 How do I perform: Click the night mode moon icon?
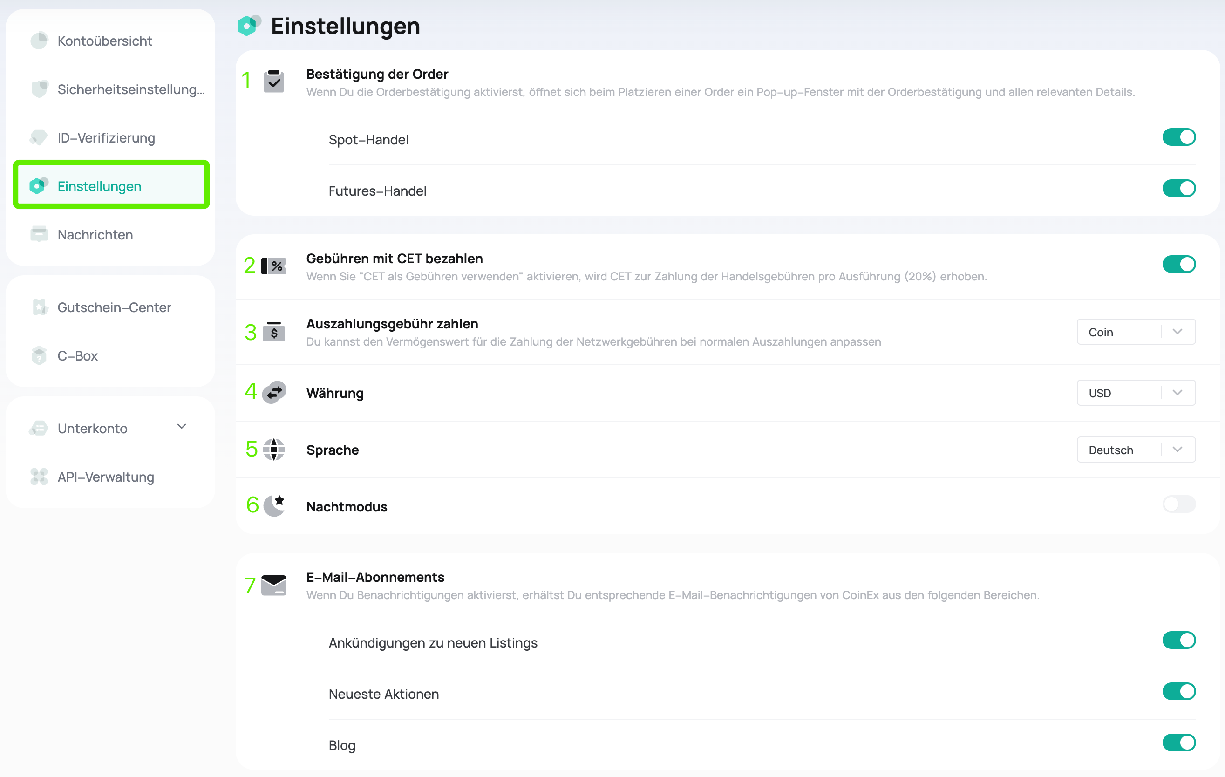(x=274, y=505)
